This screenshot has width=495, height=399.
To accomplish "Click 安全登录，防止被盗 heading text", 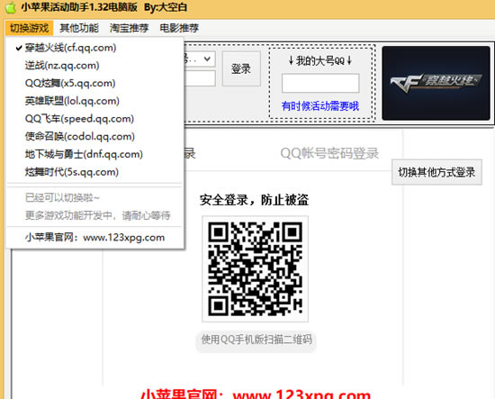I will point(254,200).
